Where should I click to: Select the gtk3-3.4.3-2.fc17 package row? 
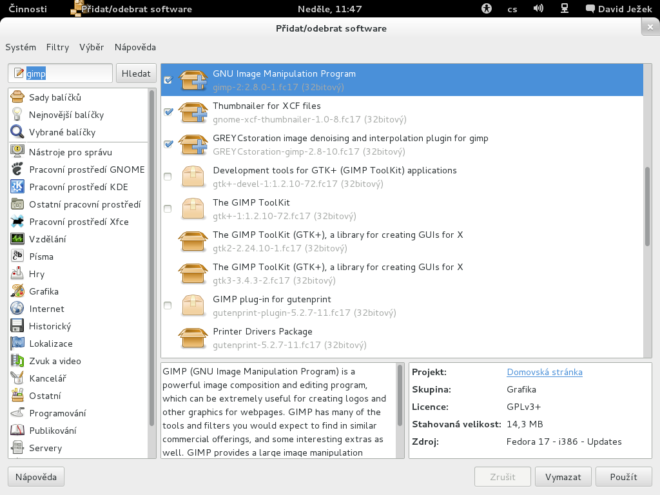click(x=402, y=273)
